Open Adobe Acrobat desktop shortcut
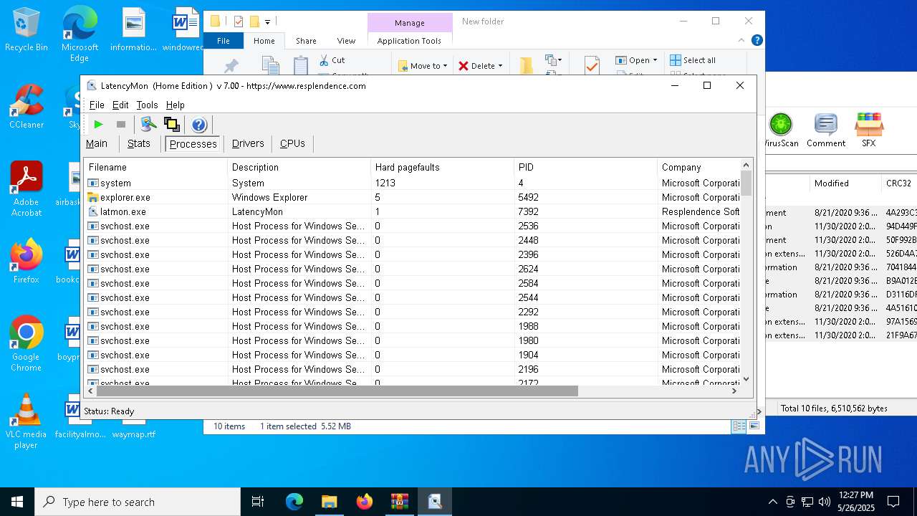The width and height of the screenshot is (917, 516). pos(27,189)
